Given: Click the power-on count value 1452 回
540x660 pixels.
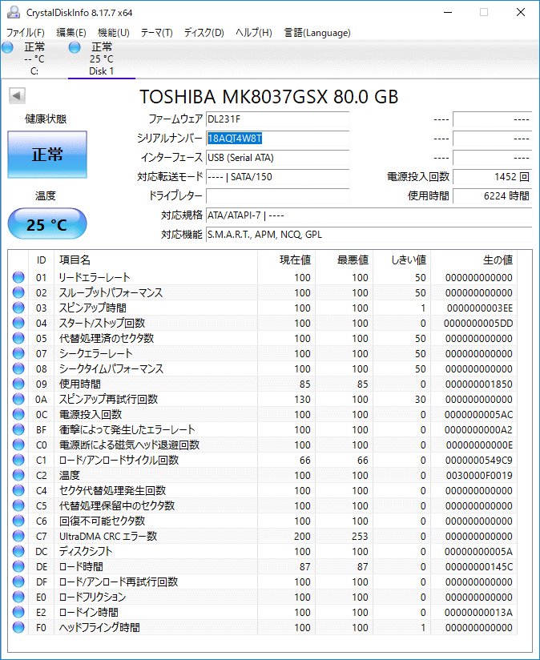Looking at the screenshot, I should point(493,177).
